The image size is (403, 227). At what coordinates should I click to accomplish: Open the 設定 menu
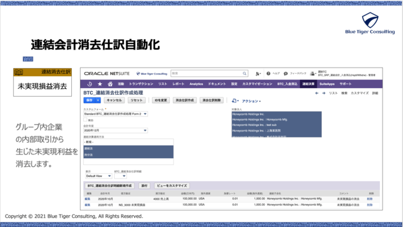coord(234,84)
